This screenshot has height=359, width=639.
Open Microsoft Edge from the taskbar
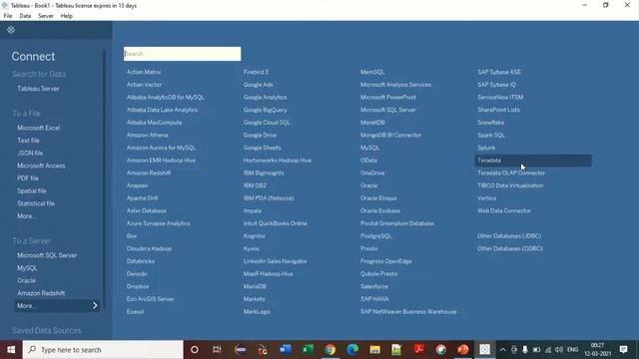pyautogui.click(x=352, y=350)
